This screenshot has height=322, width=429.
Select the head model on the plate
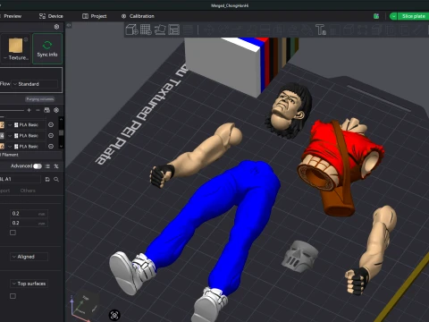[x=289, y=110]
